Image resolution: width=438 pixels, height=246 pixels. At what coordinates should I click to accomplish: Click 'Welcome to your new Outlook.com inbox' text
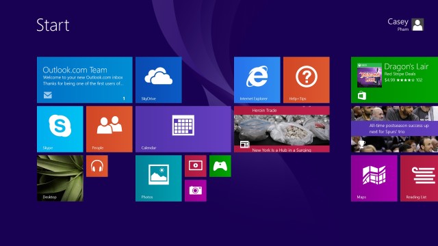83,77
